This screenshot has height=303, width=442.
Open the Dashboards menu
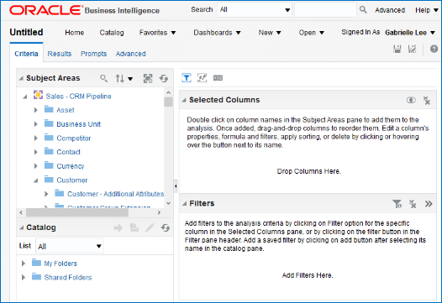(217, 33)
